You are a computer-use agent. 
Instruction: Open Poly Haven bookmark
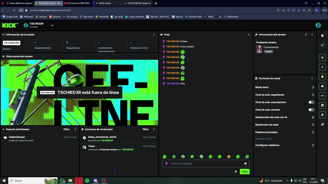point(86,17)
